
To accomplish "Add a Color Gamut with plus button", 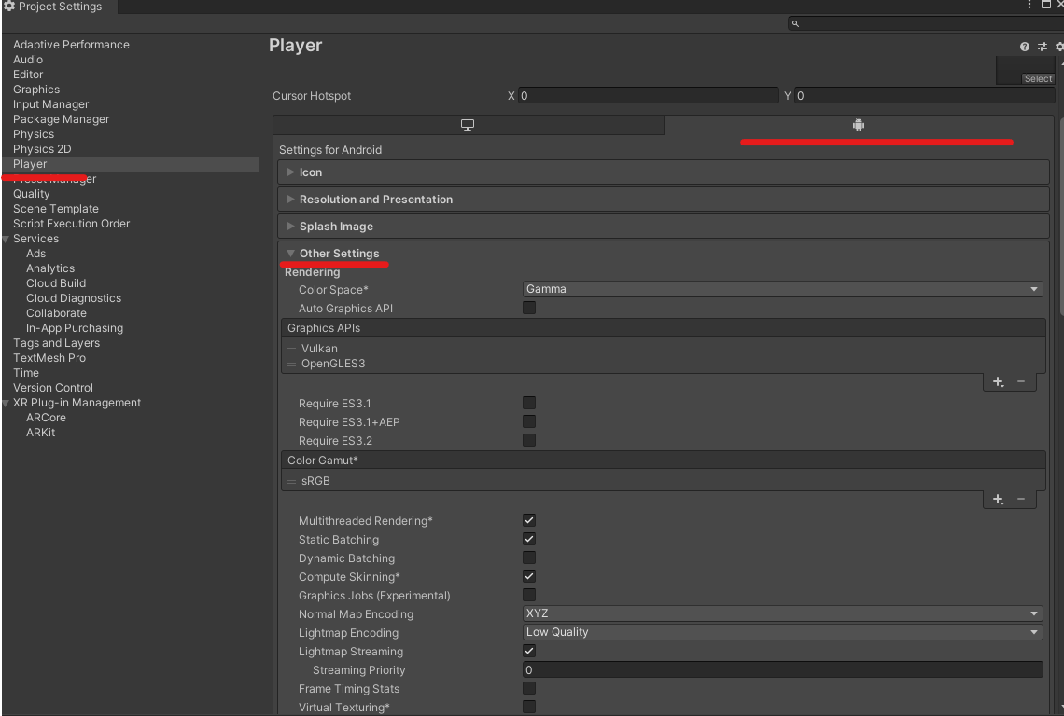I will (998, 499).
